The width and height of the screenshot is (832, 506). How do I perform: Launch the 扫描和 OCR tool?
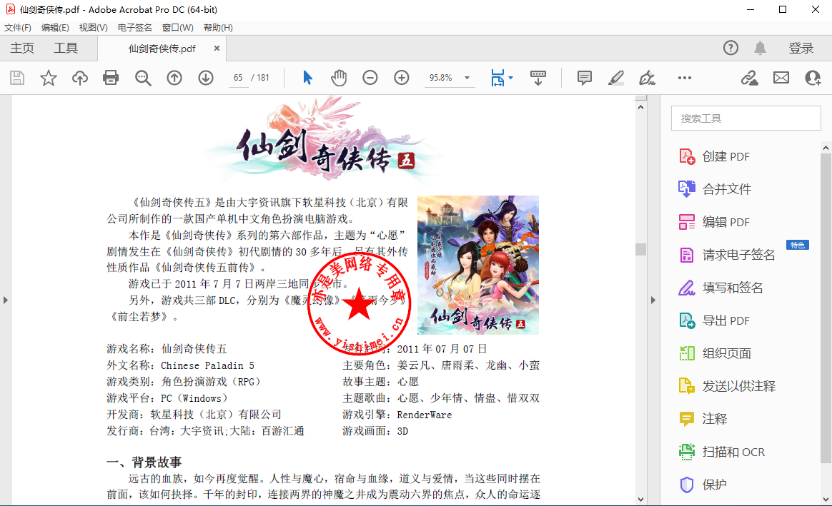(722, 452)
